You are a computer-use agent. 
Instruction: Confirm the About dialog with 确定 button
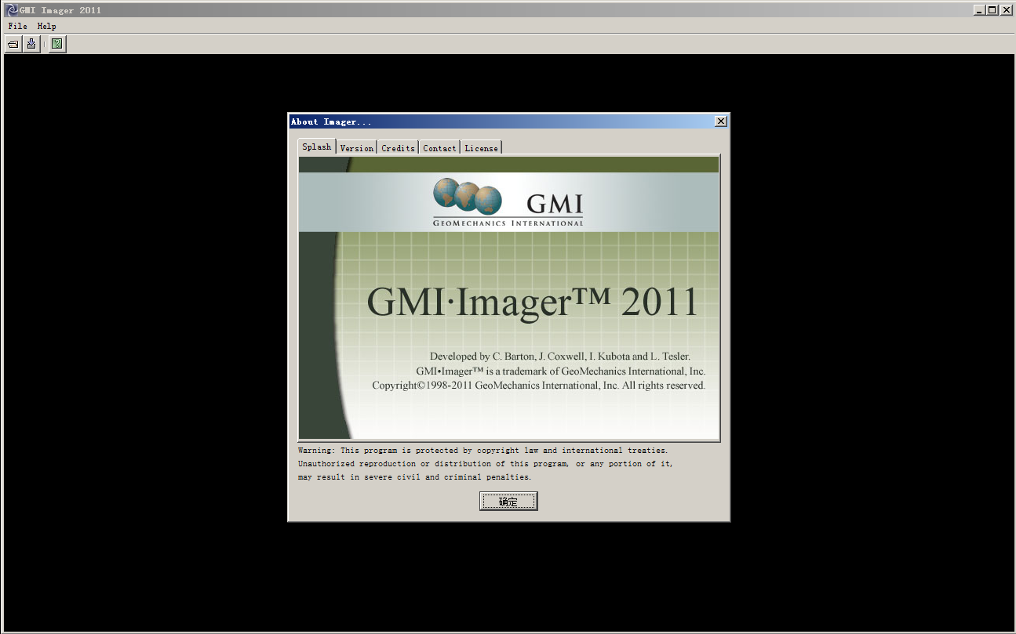tap(508, 502)
